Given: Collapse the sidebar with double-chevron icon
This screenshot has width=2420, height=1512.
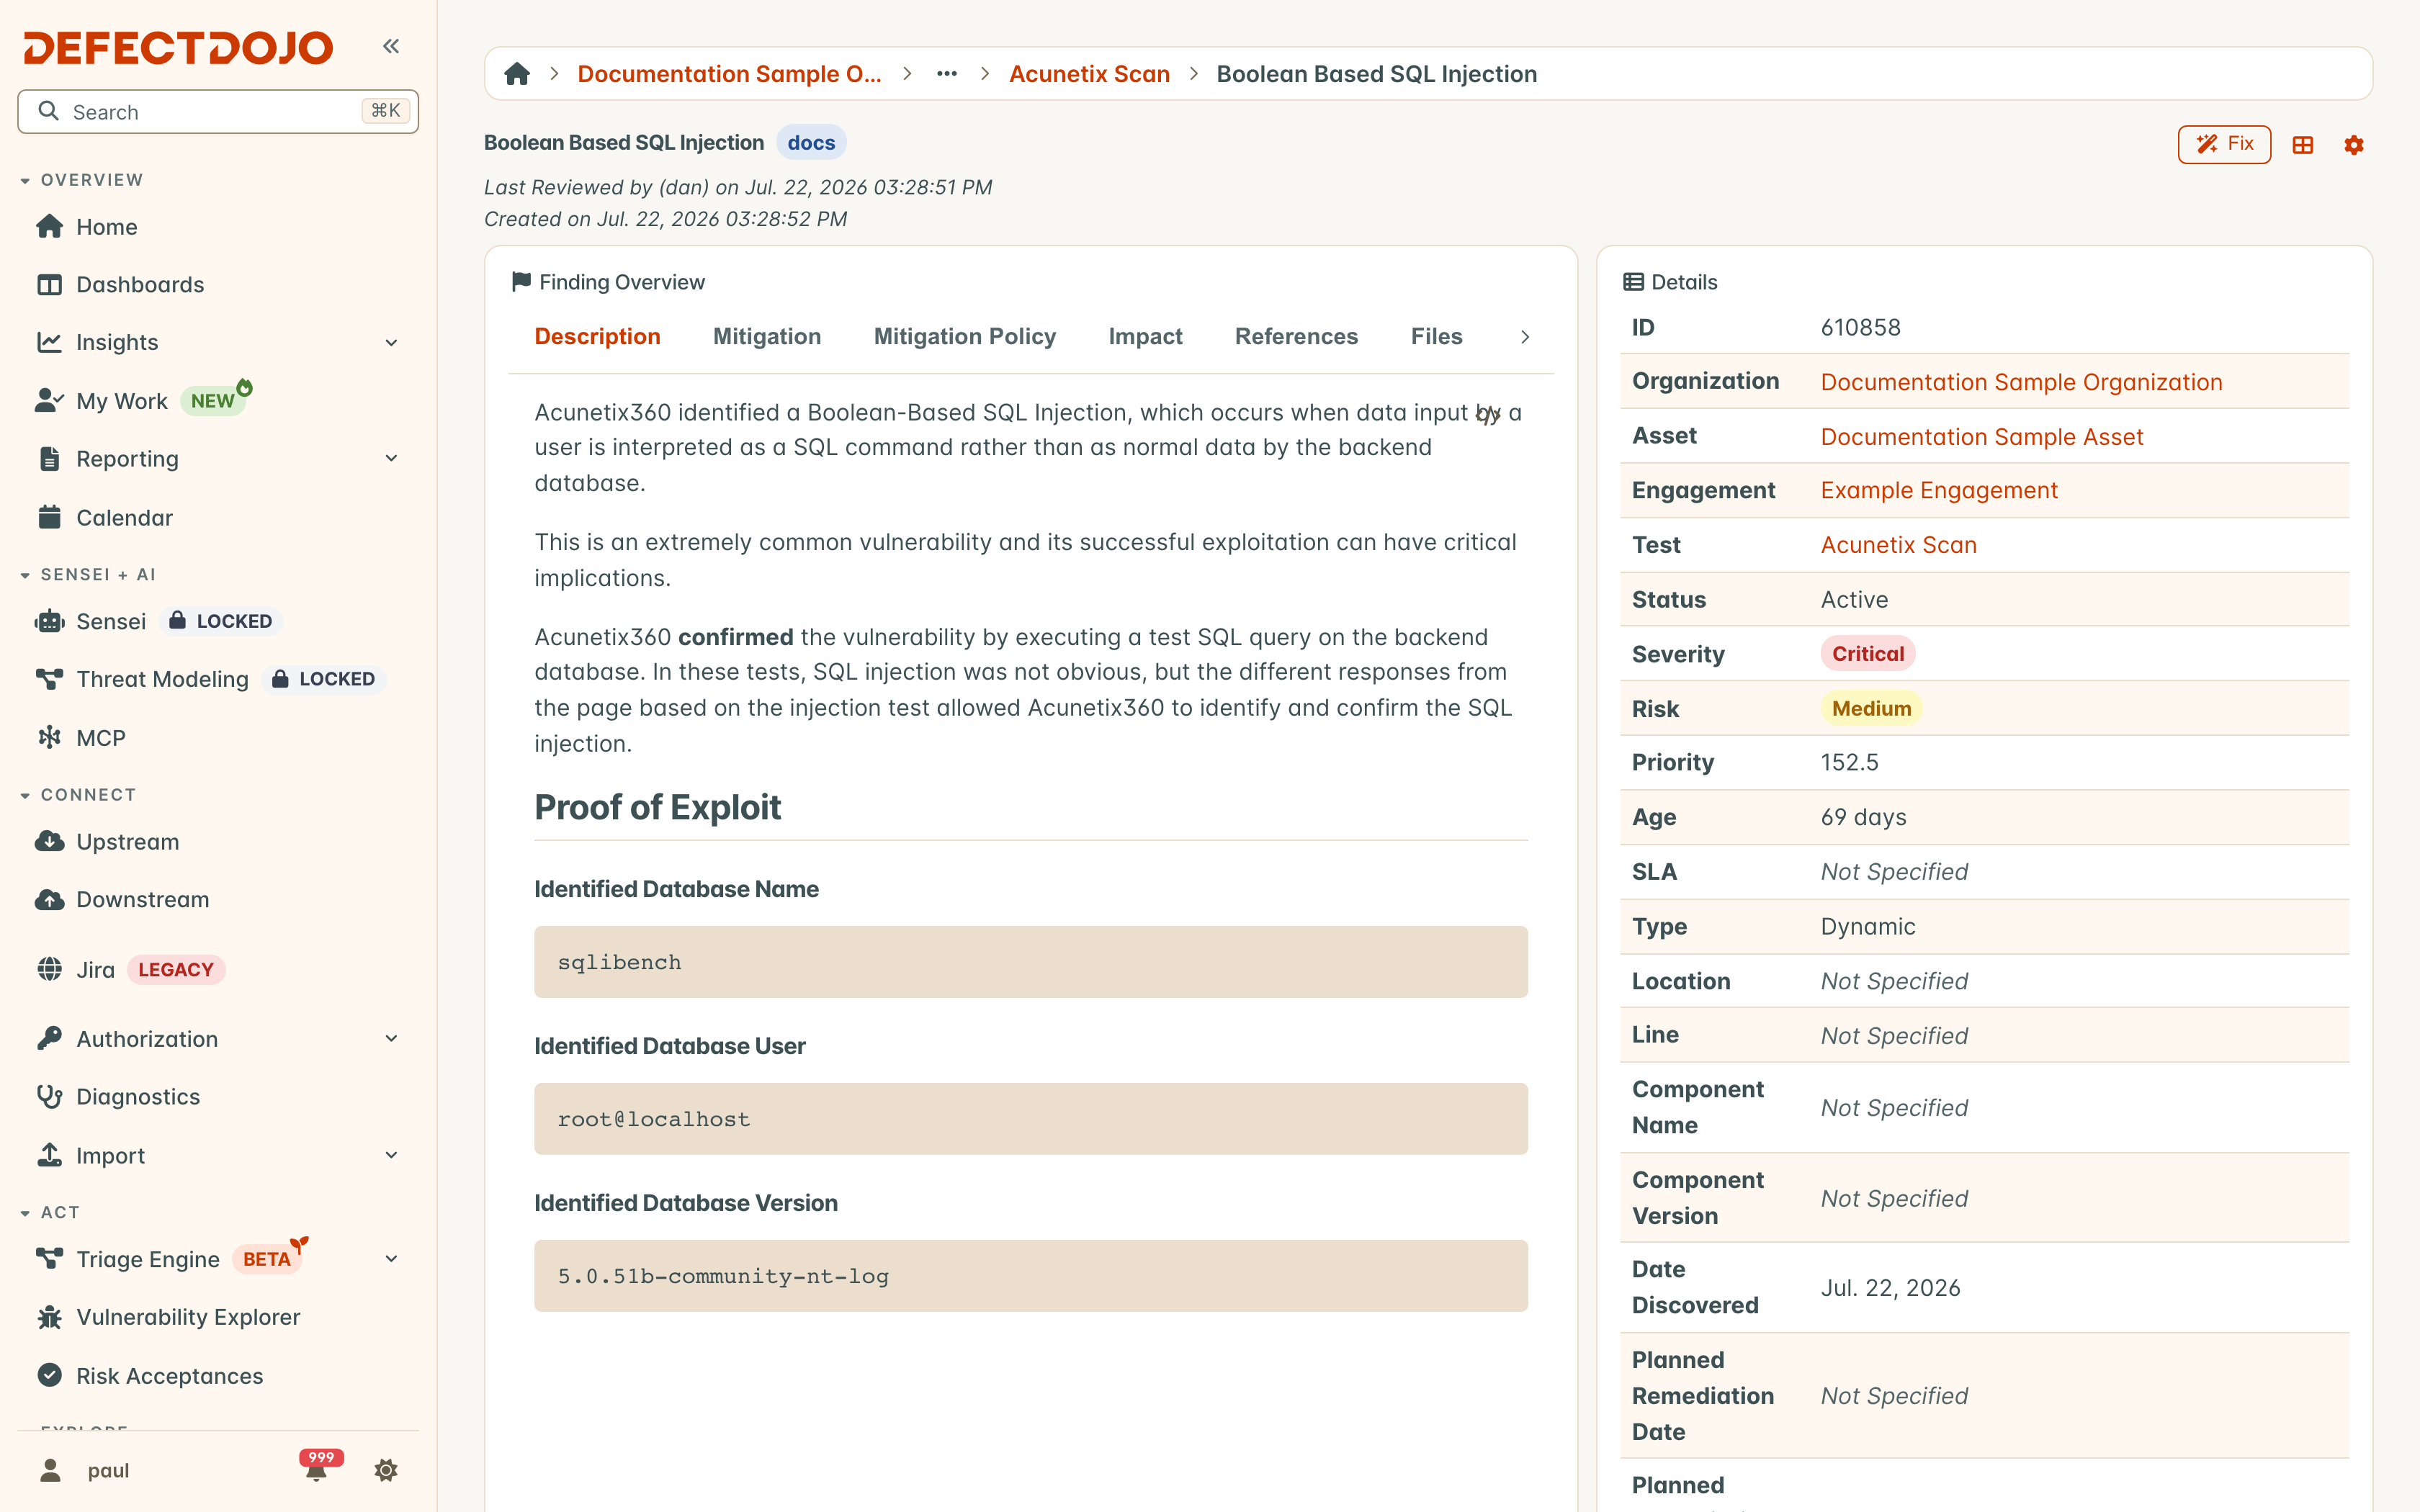Looking at the screenshot, I should tap(391, 46).
